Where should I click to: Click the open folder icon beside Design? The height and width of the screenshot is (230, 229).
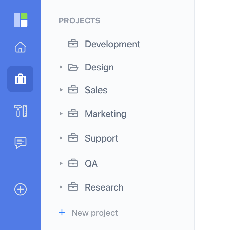click(x=73, y=67)
